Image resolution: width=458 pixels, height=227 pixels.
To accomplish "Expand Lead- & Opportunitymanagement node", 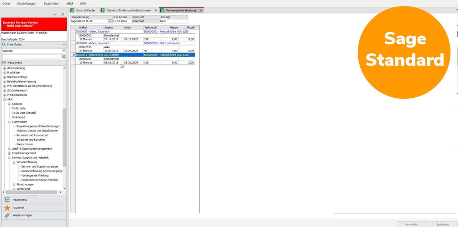I will [9, 149].
